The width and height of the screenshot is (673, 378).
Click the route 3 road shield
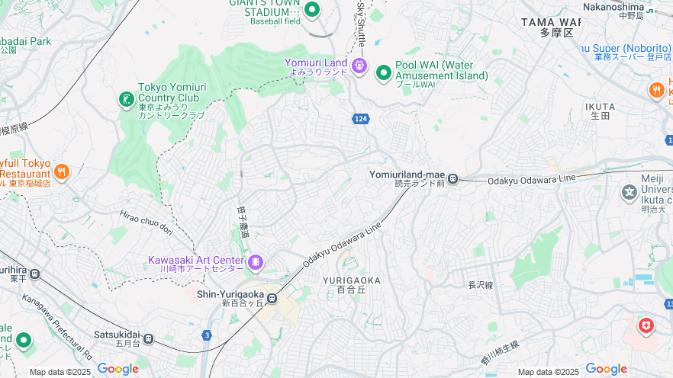(207, 335)
